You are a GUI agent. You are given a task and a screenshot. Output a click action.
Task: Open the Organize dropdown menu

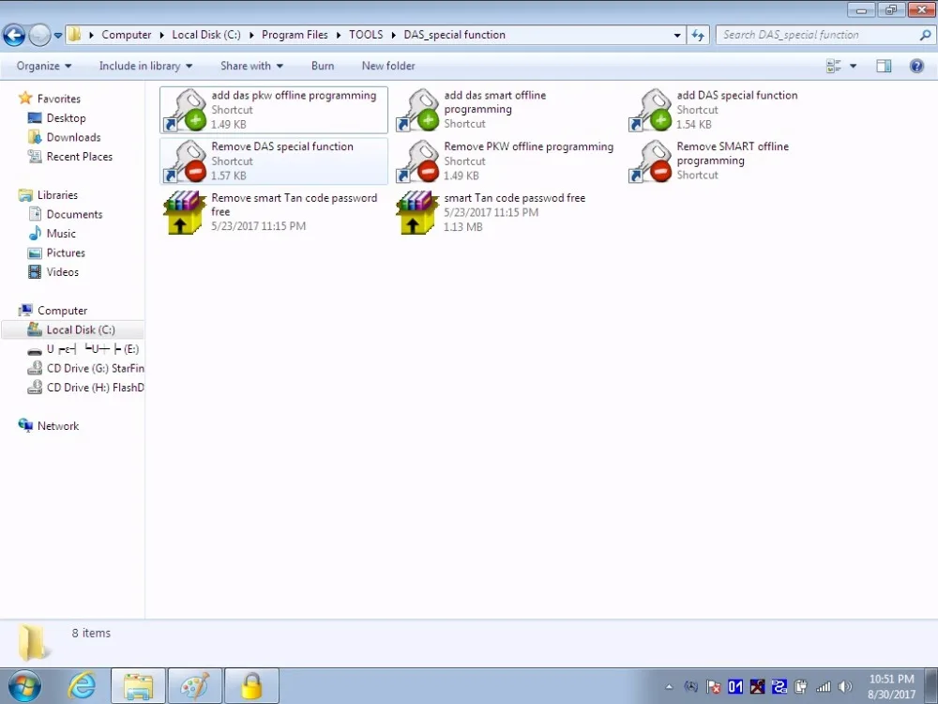pos(44,66)
